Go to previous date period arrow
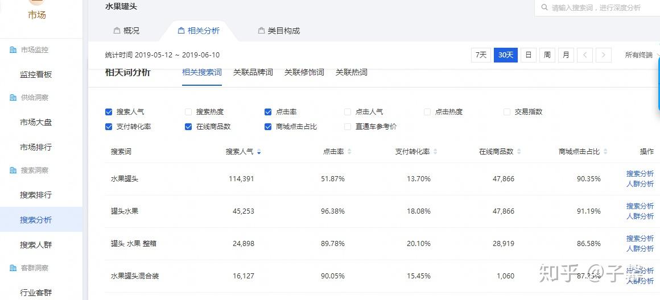 (585, 55)
